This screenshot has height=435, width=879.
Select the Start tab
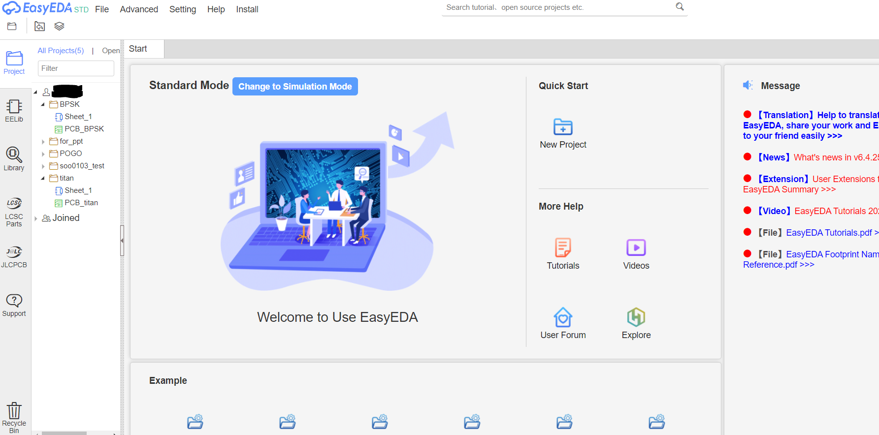[x=143, y=49]
